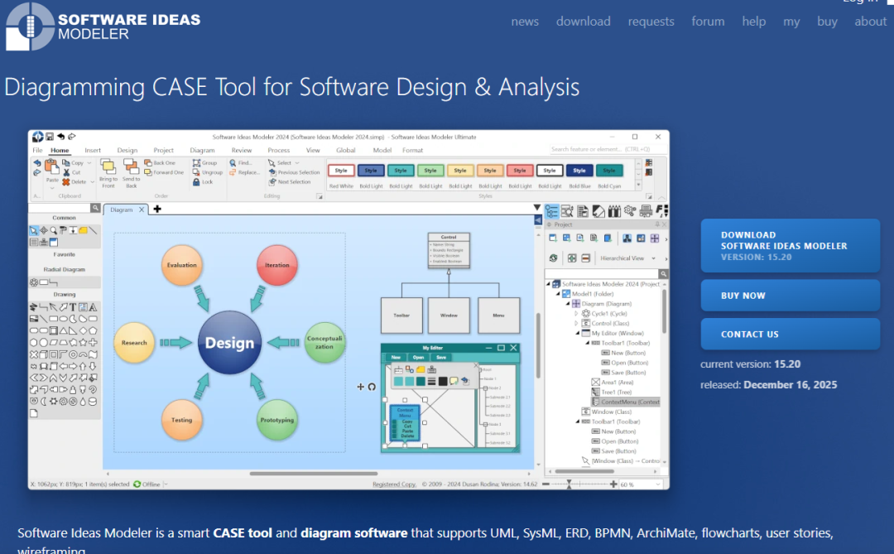The image size is (894, 554).
Task: Open the requests link in the site navigation
Action: [651, 22]
